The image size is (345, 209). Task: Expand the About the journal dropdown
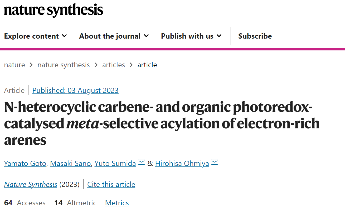[x=114, y=36]
